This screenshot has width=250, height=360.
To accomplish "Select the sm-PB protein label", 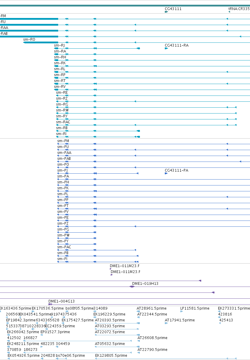I will click(x=63, y=253).
